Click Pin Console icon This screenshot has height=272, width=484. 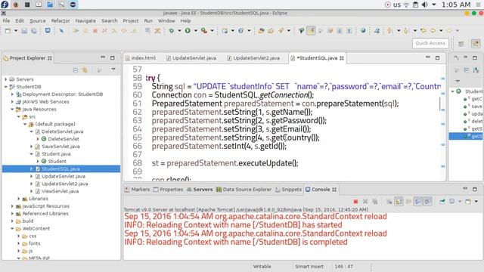[x=442, y=202]
